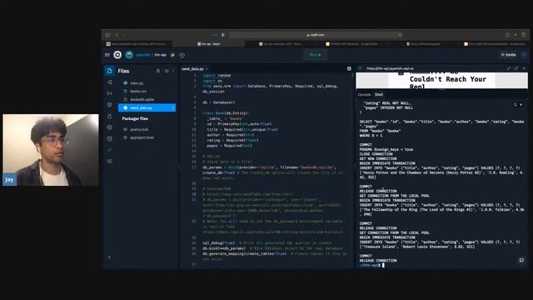Click the privacy shield icon in browser
Viewport: 533px width, 300px height.
tap(223, 35)
